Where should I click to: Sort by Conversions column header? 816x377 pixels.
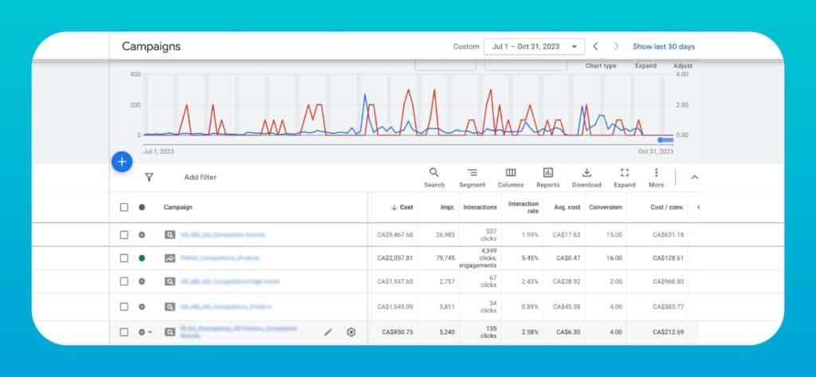(606, 207)
